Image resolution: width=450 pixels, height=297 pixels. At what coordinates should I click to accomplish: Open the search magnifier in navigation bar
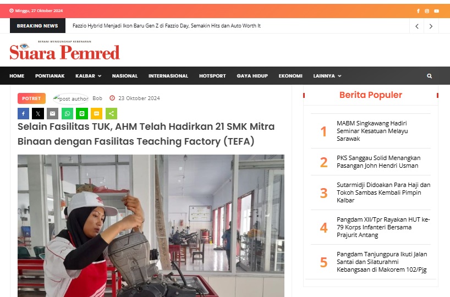[429, 76]
